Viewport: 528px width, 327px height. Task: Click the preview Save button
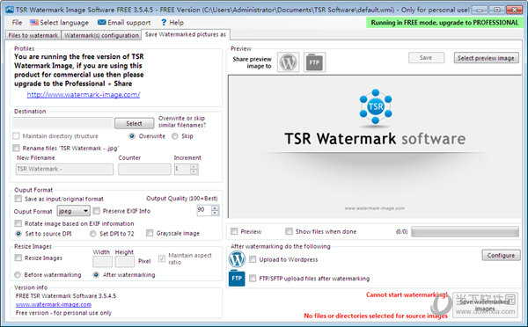tap(426, 57)
